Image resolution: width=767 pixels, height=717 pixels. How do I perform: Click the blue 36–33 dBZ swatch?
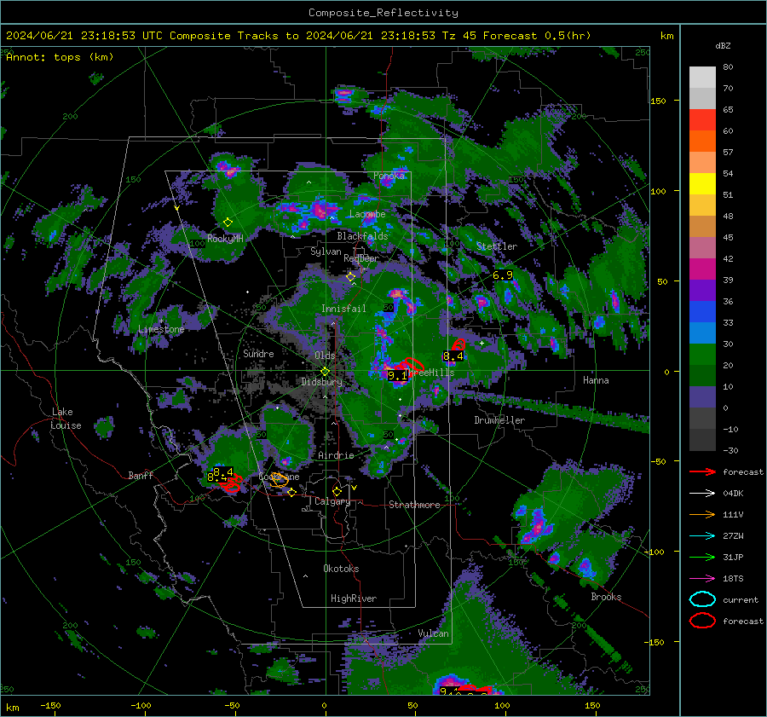pyautogui.click(x=702, y=312)
